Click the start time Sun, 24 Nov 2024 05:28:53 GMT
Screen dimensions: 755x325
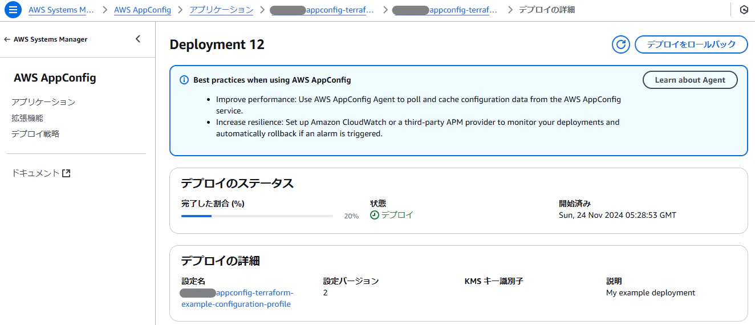pyautogui.click(x=618, y=215)
